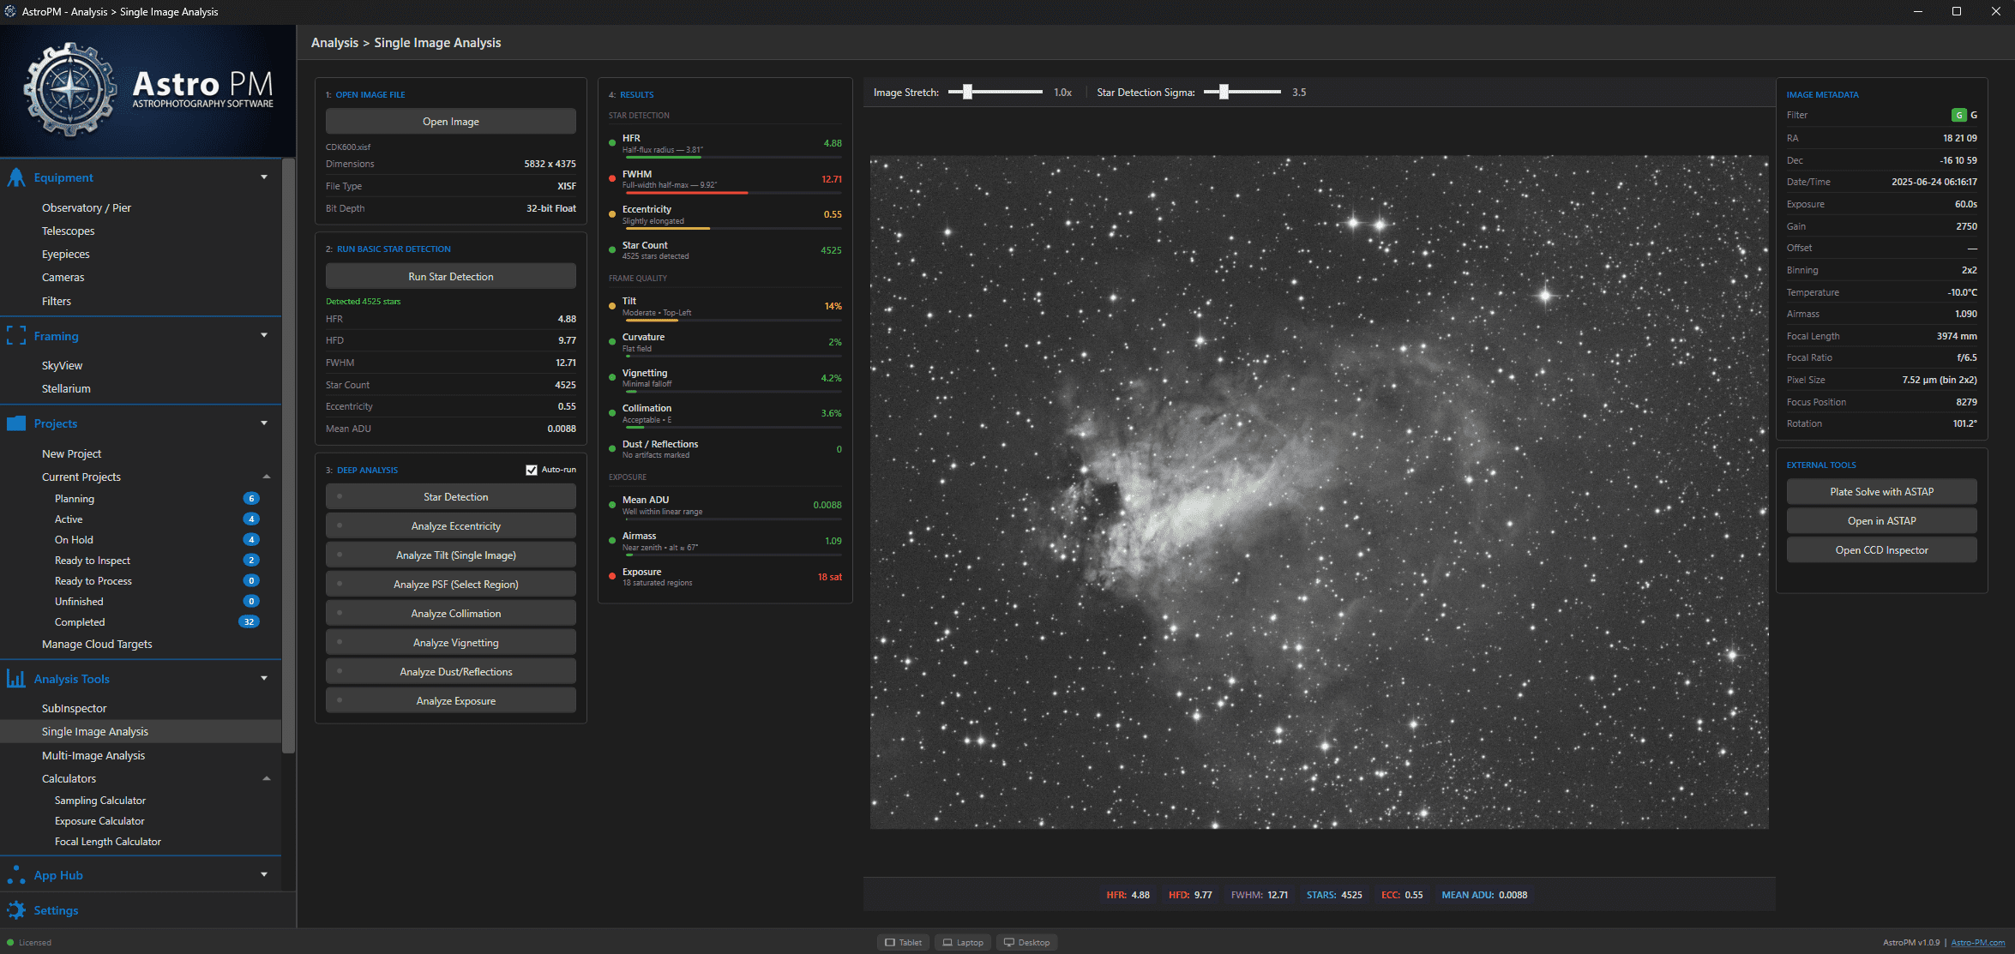Click the green G filter badge
Viewport: 2015px width, 954px height.
pyautogui.click(x=1958, y=115)
